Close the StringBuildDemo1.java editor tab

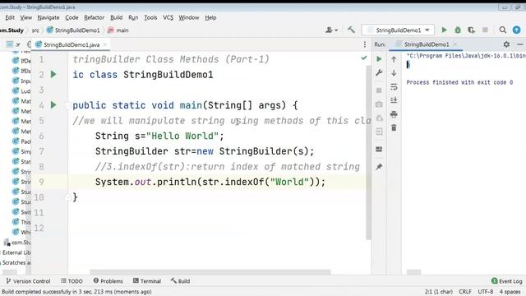pos(105,44)
